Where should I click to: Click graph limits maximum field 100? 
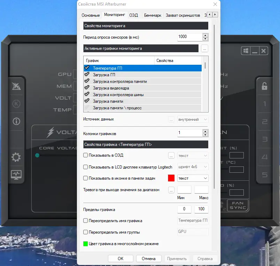click(201, 209)
